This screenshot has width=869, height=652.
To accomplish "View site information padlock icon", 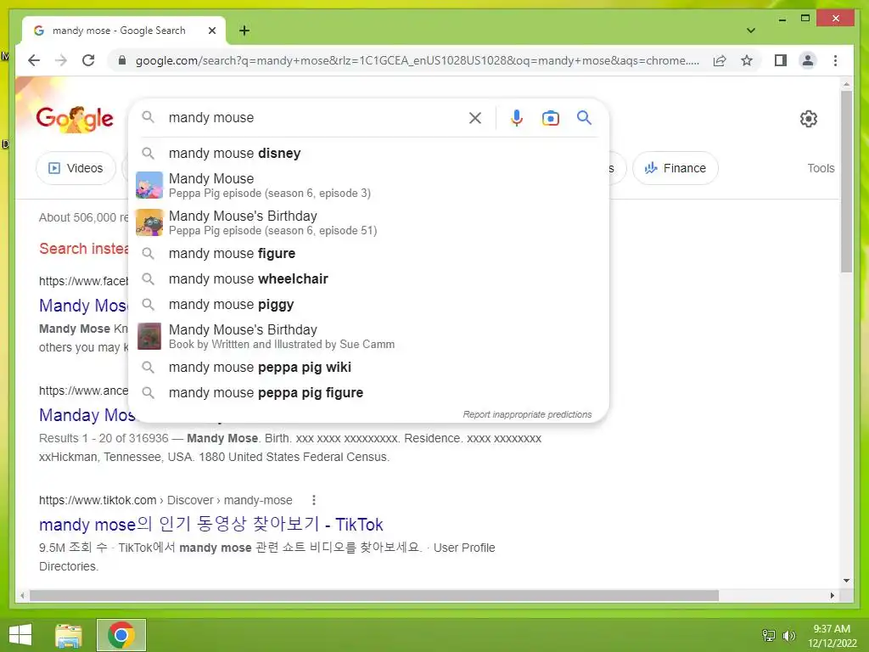I will (x=122, y=60).
